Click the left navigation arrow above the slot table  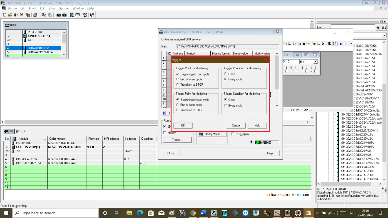pyautogui.click(x=6, y=131)
